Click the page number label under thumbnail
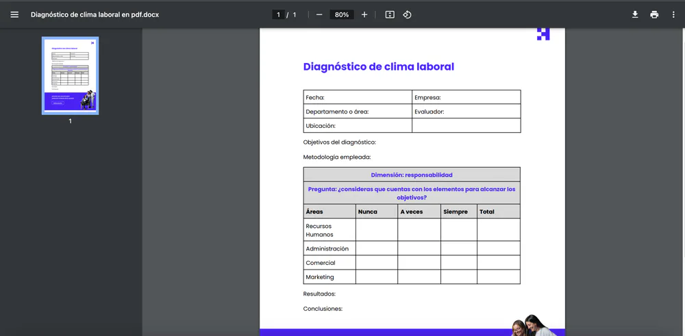This screenshot has height=336, width=685. 71,121
